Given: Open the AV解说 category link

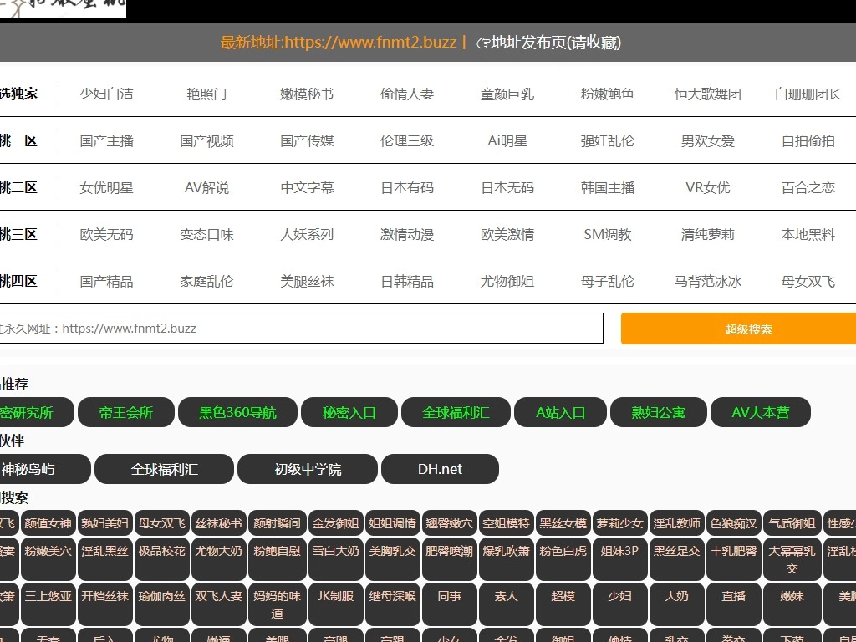Looking at the screenshot, I should pyautogui.click(x=206, y=188).
